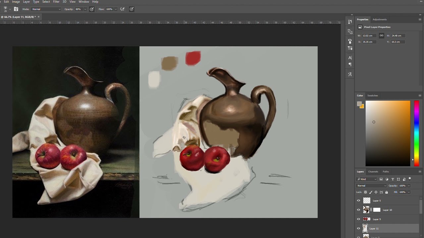Lock artboard nesting icon
This screenshot has width=424, height=238.
coord(381,192)
